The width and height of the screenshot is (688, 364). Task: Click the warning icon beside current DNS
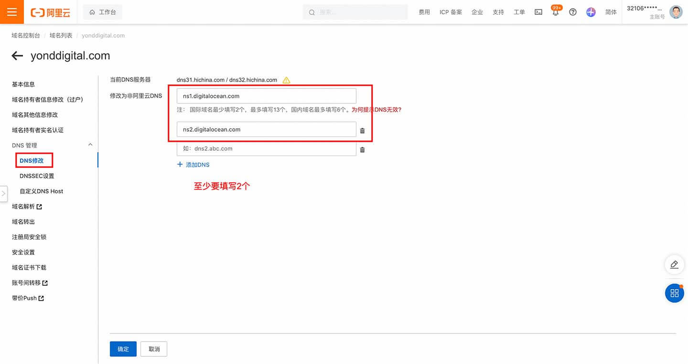click(x=286, y=80)
